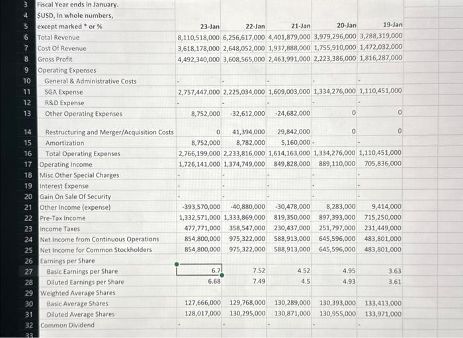The width and height of the screenshot is (463, 338).
Task: Select cell with value 3,618,178,000
Action: (198, 48)
